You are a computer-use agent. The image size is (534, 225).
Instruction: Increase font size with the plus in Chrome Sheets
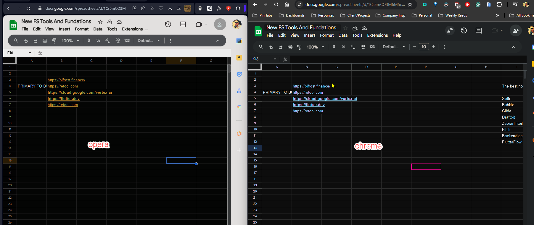(433, 47)
